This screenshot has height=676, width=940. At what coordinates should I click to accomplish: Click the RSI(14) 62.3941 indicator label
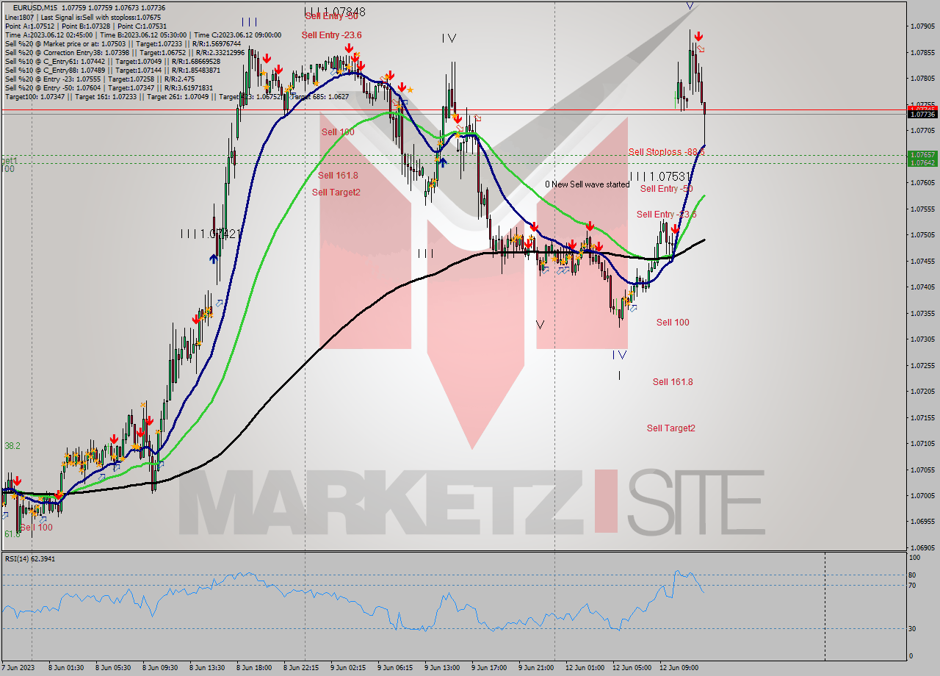pyautogui.click(x=30, y=558)
